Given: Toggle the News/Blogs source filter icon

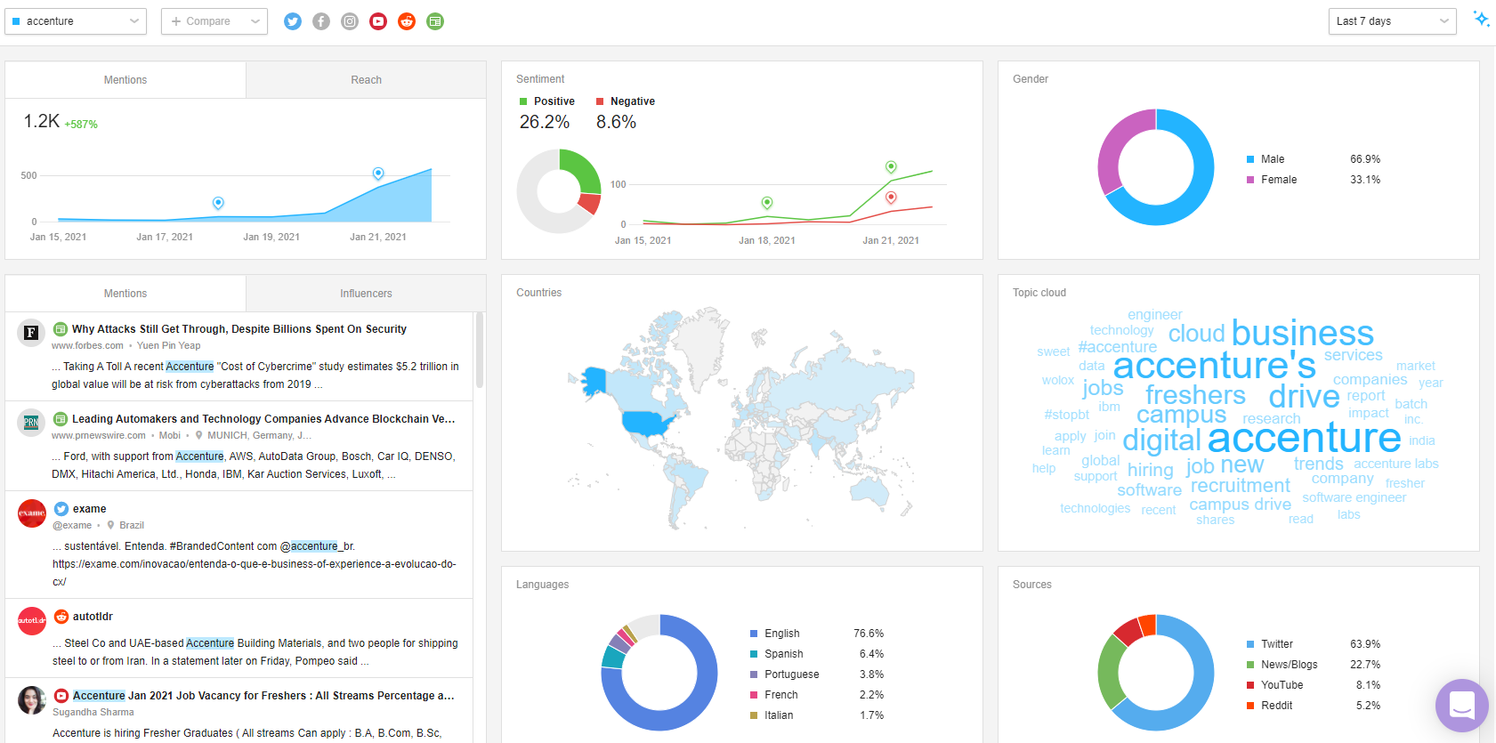Looking at the screenshot, I should pos(435,21).
